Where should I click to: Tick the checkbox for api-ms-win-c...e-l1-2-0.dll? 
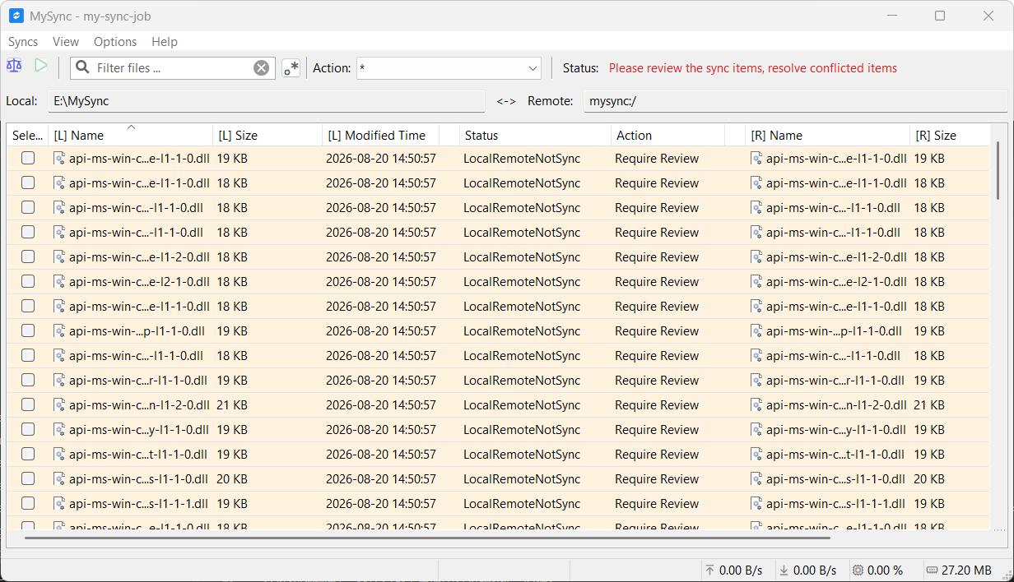click(28, 257)
